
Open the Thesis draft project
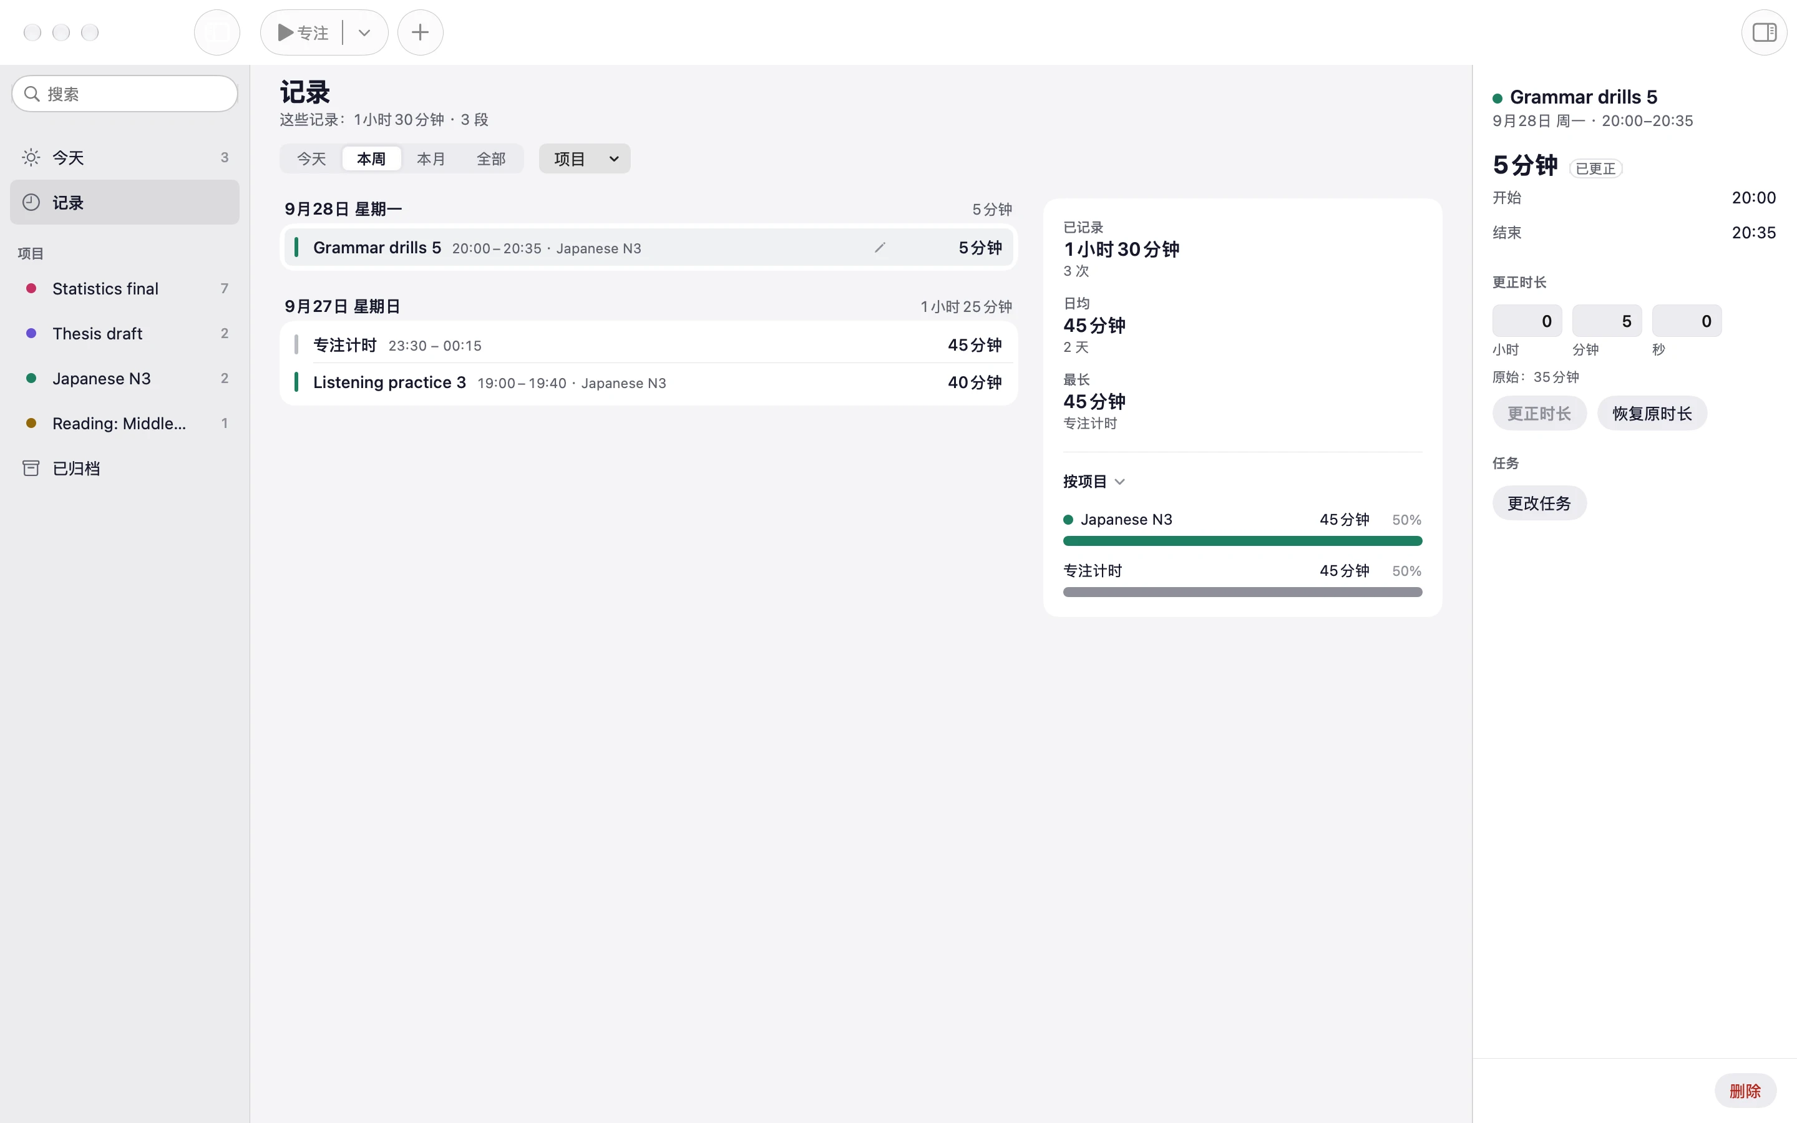coord(125,334)
